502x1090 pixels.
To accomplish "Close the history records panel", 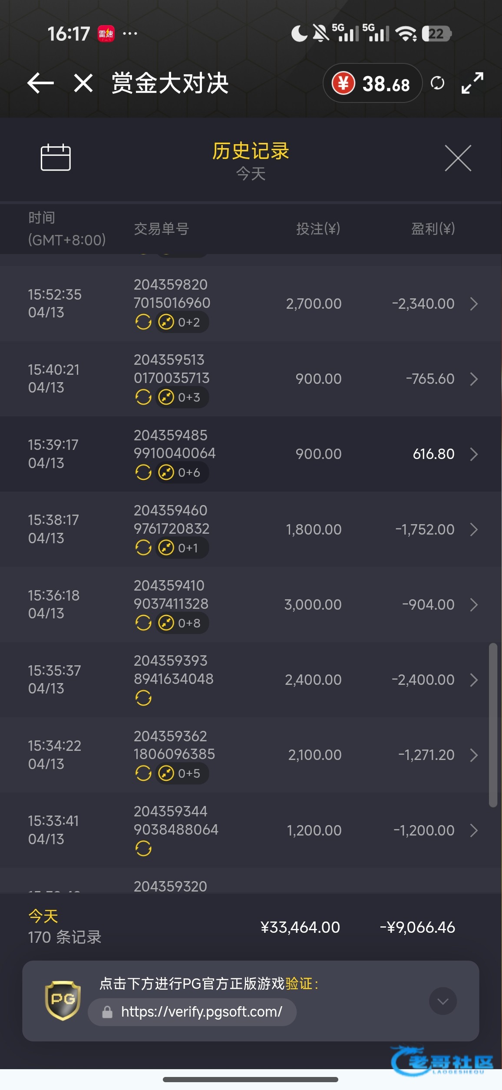I will pyautogui.click(x=458, y=158).
